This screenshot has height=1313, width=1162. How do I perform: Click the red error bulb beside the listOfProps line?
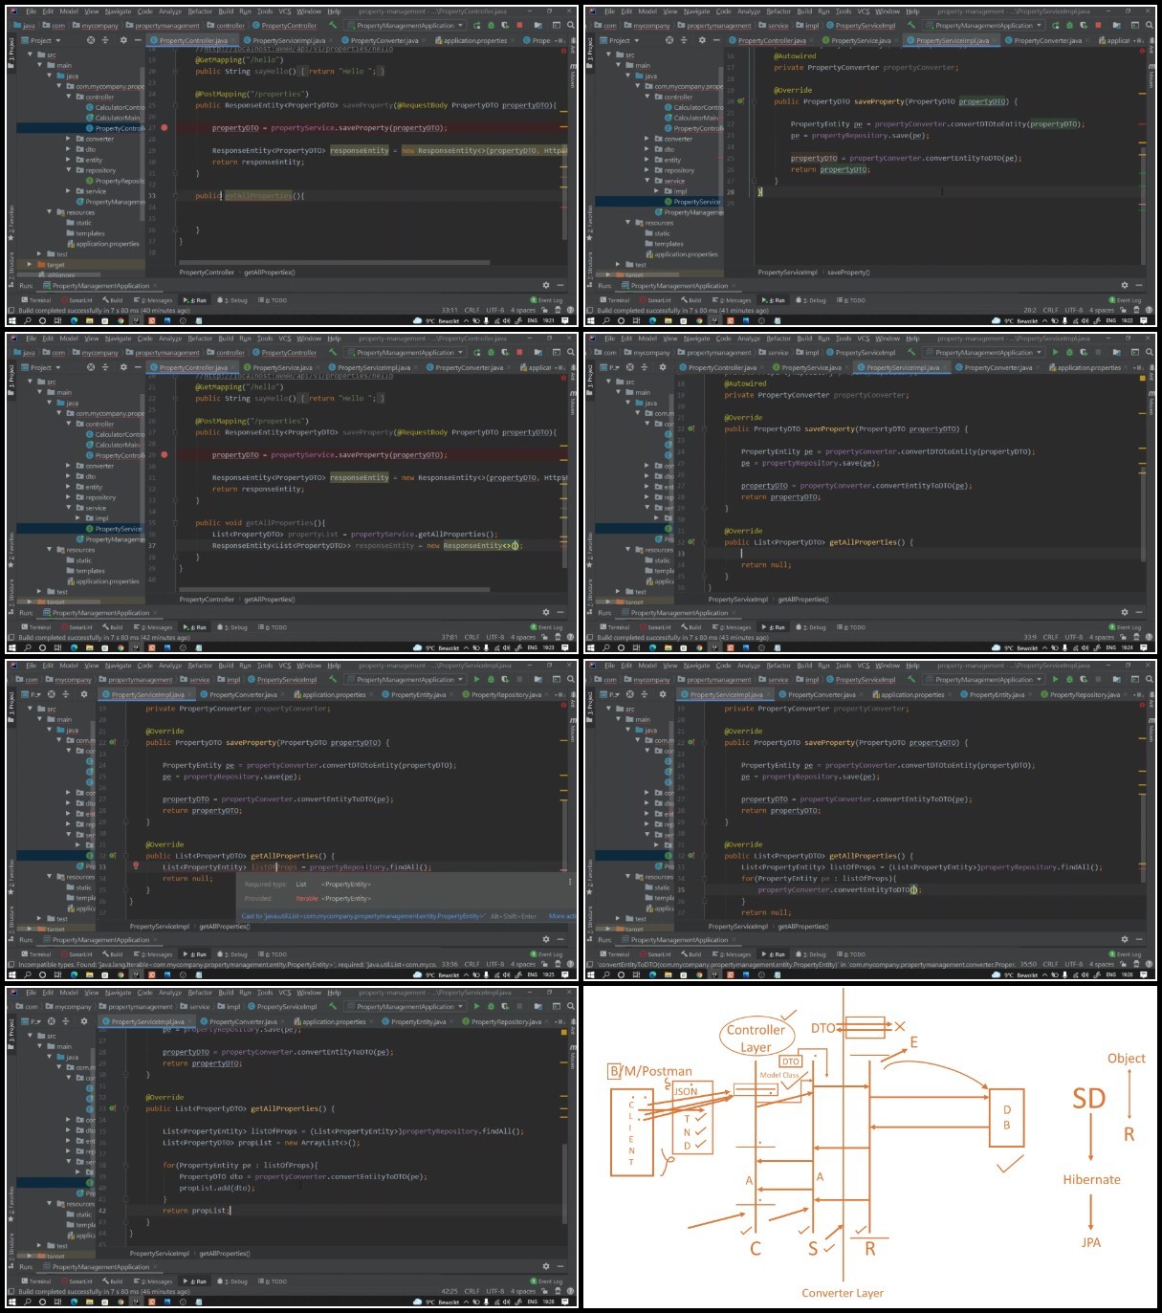tap(137, 865)
